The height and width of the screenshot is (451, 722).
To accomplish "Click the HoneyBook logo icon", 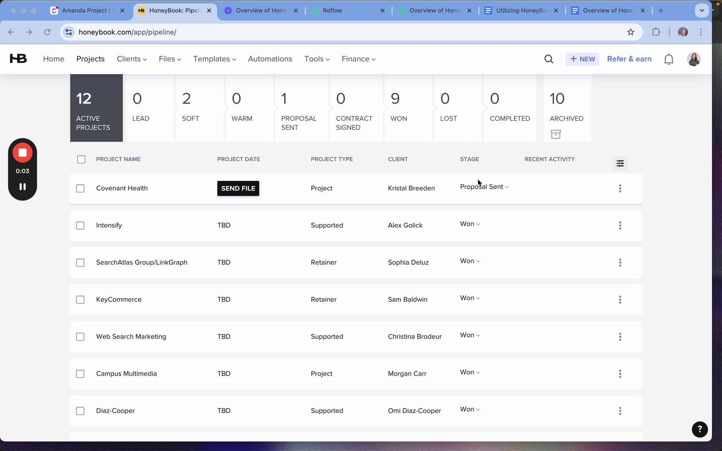I will coord(18,59).
